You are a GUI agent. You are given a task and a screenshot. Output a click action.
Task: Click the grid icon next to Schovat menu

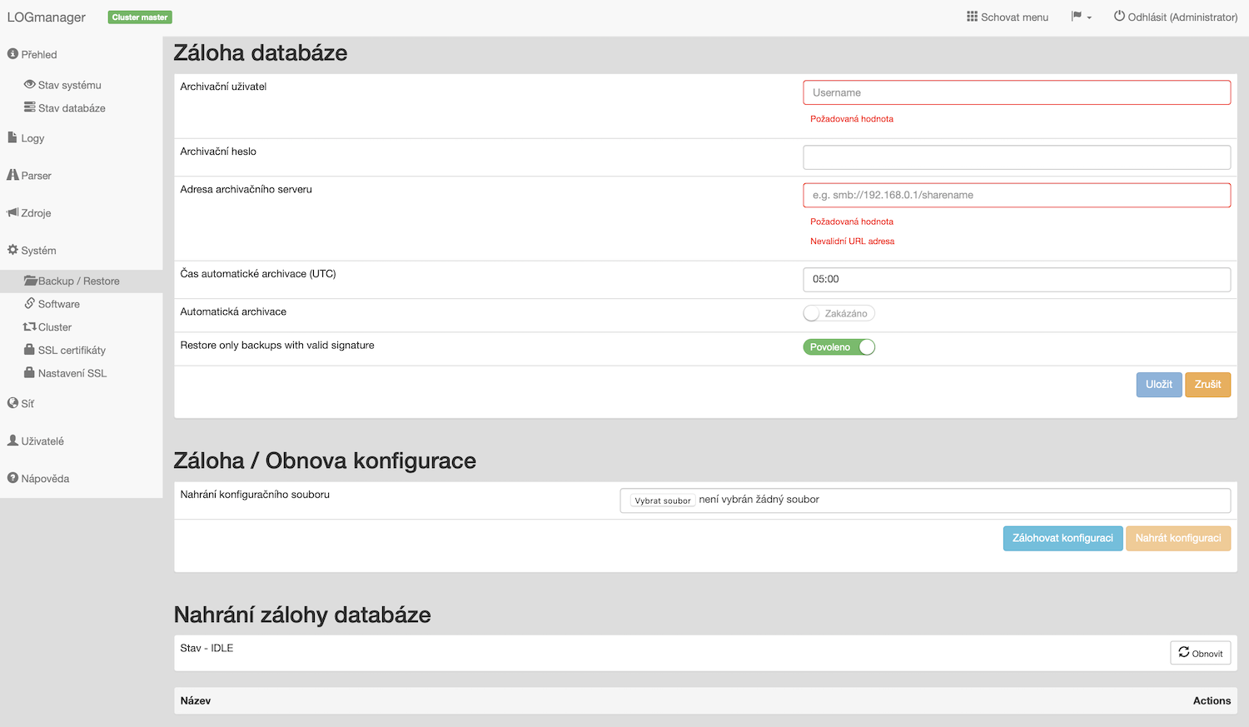point(972,17)
